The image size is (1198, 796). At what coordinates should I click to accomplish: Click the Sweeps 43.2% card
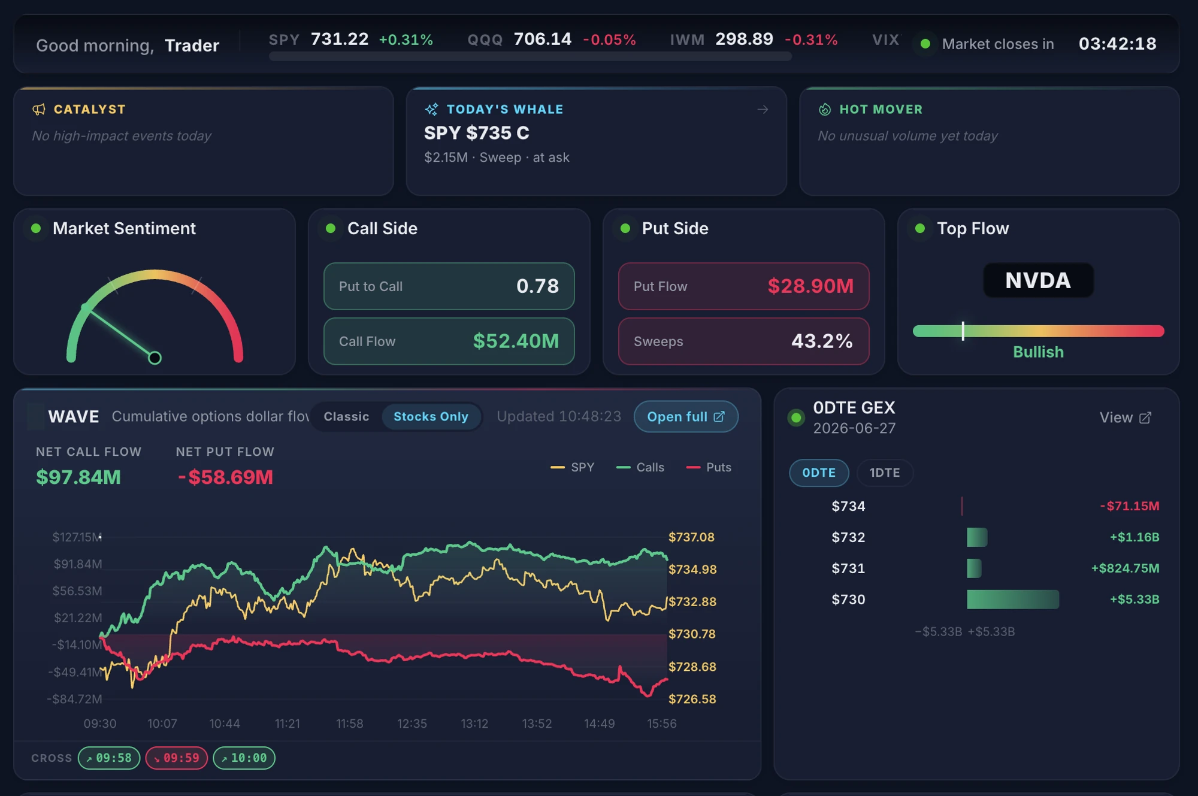(743, 341)
